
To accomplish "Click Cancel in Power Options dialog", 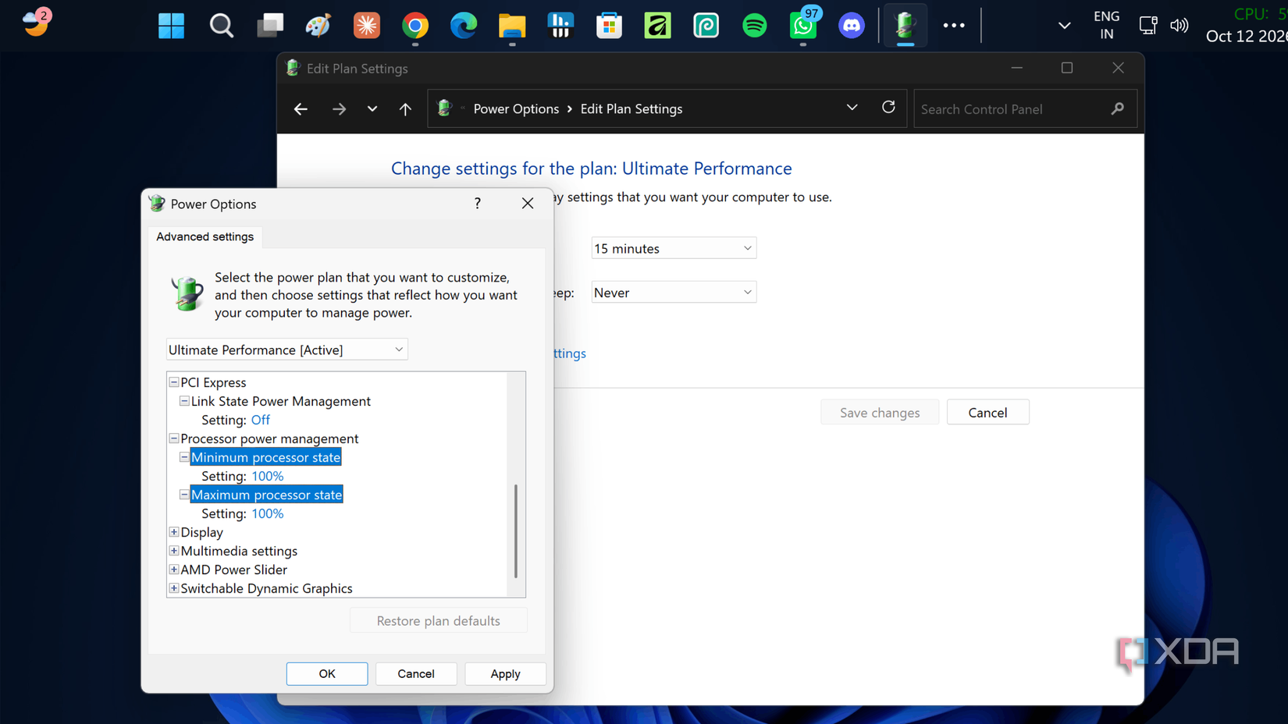I will click(x=416, y=673).
